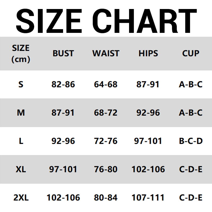Screen dimensions: 212x212
Task: Select hips value 107-111 for size 2XL
Action: point(148,198)
